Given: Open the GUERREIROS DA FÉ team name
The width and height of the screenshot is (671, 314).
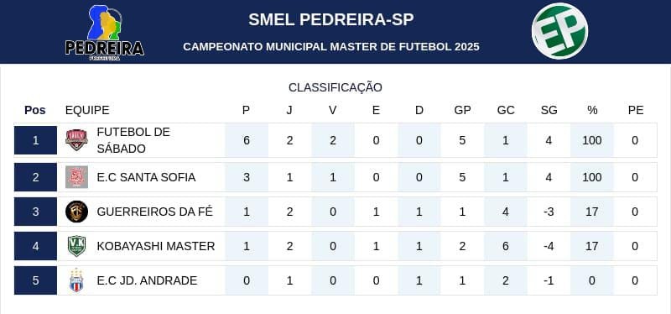Looking at the screenshot, I should click(x=154, y=212).
